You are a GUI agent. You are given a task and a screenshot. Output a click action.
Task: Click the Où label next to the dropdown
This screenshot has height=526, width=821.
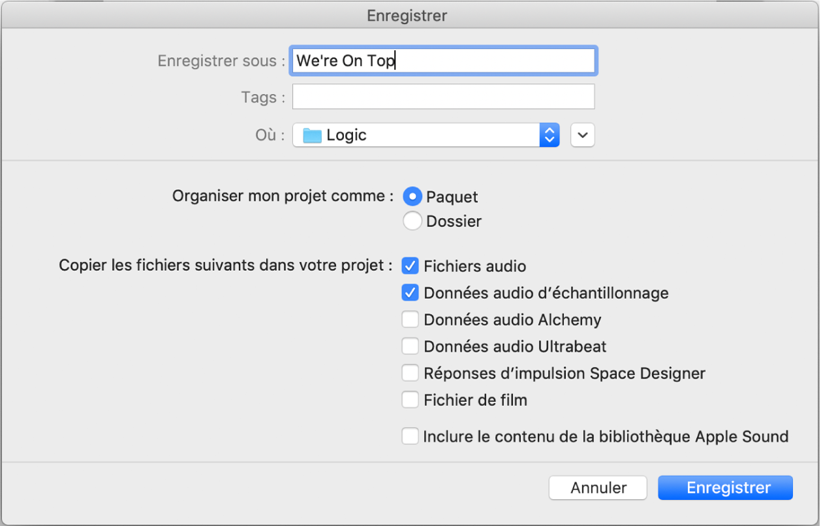(x=268, y=135)
